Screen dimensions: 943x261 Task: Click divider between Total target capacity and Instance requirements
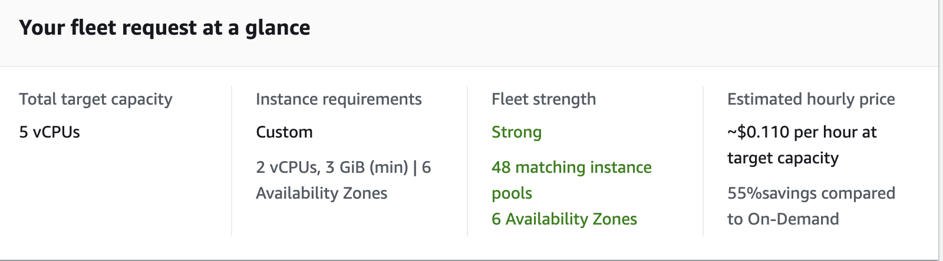(x=232, y=162)
